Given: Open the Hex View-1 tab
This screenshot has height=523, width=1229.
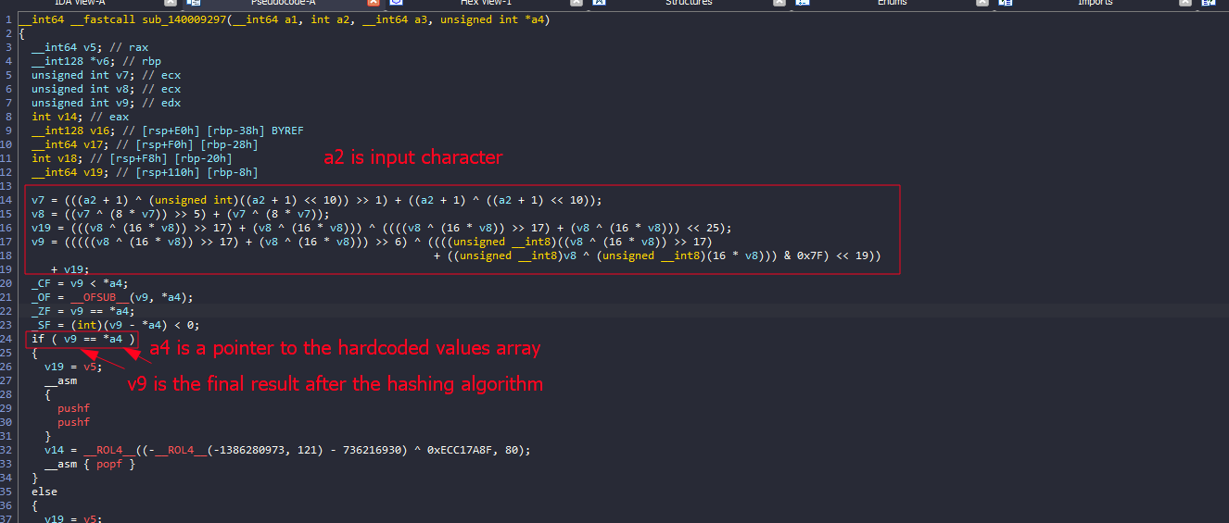Looking at the screenshot, I should coord(486,4).
